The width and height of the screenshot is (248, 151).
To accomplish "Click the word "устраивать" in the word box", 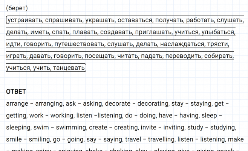I will point(24,20).
